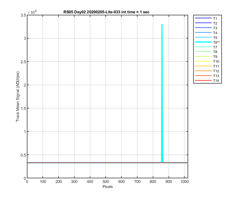
Task: Click the T7 legend line swatch
Action: tap(203, 47)
